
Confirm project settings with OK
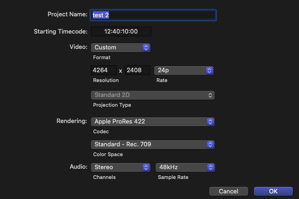pyautogui.click(x=273, y=191)
